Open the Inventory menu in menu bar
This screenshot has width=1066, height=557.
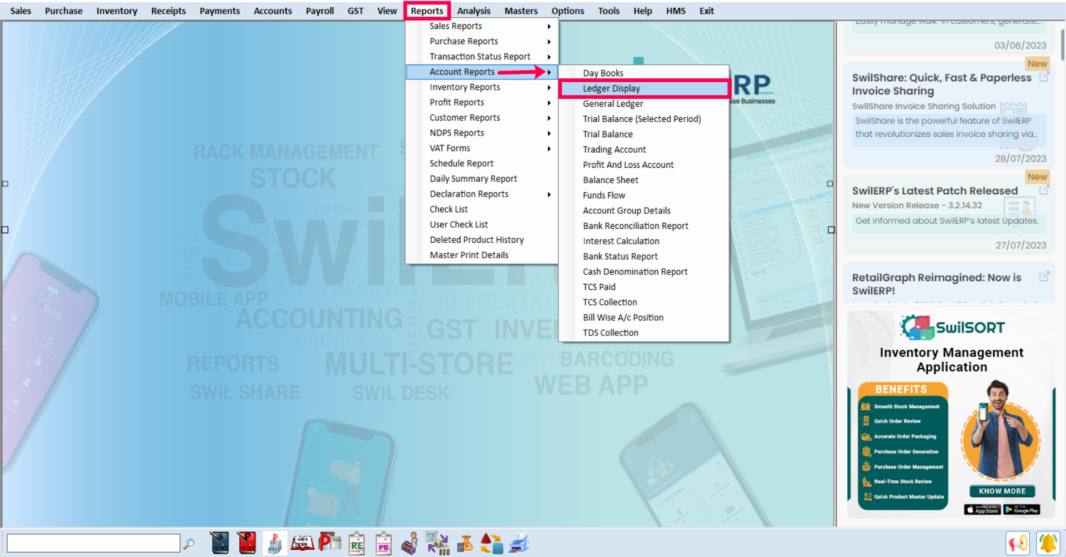[117, 11]
